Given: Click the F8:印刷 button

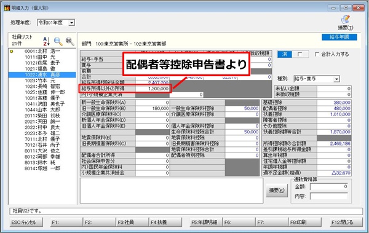Looking at the screenshot, I should [x=305, y=222].
